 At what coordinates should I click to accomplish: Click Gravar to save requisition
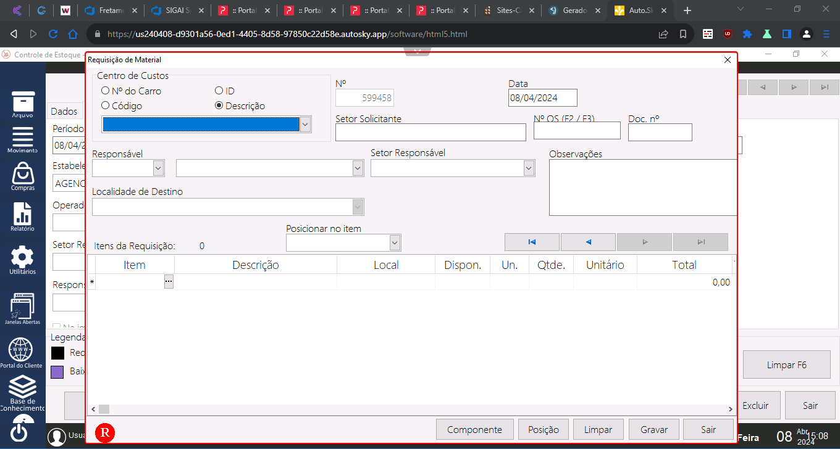[654, 430]
